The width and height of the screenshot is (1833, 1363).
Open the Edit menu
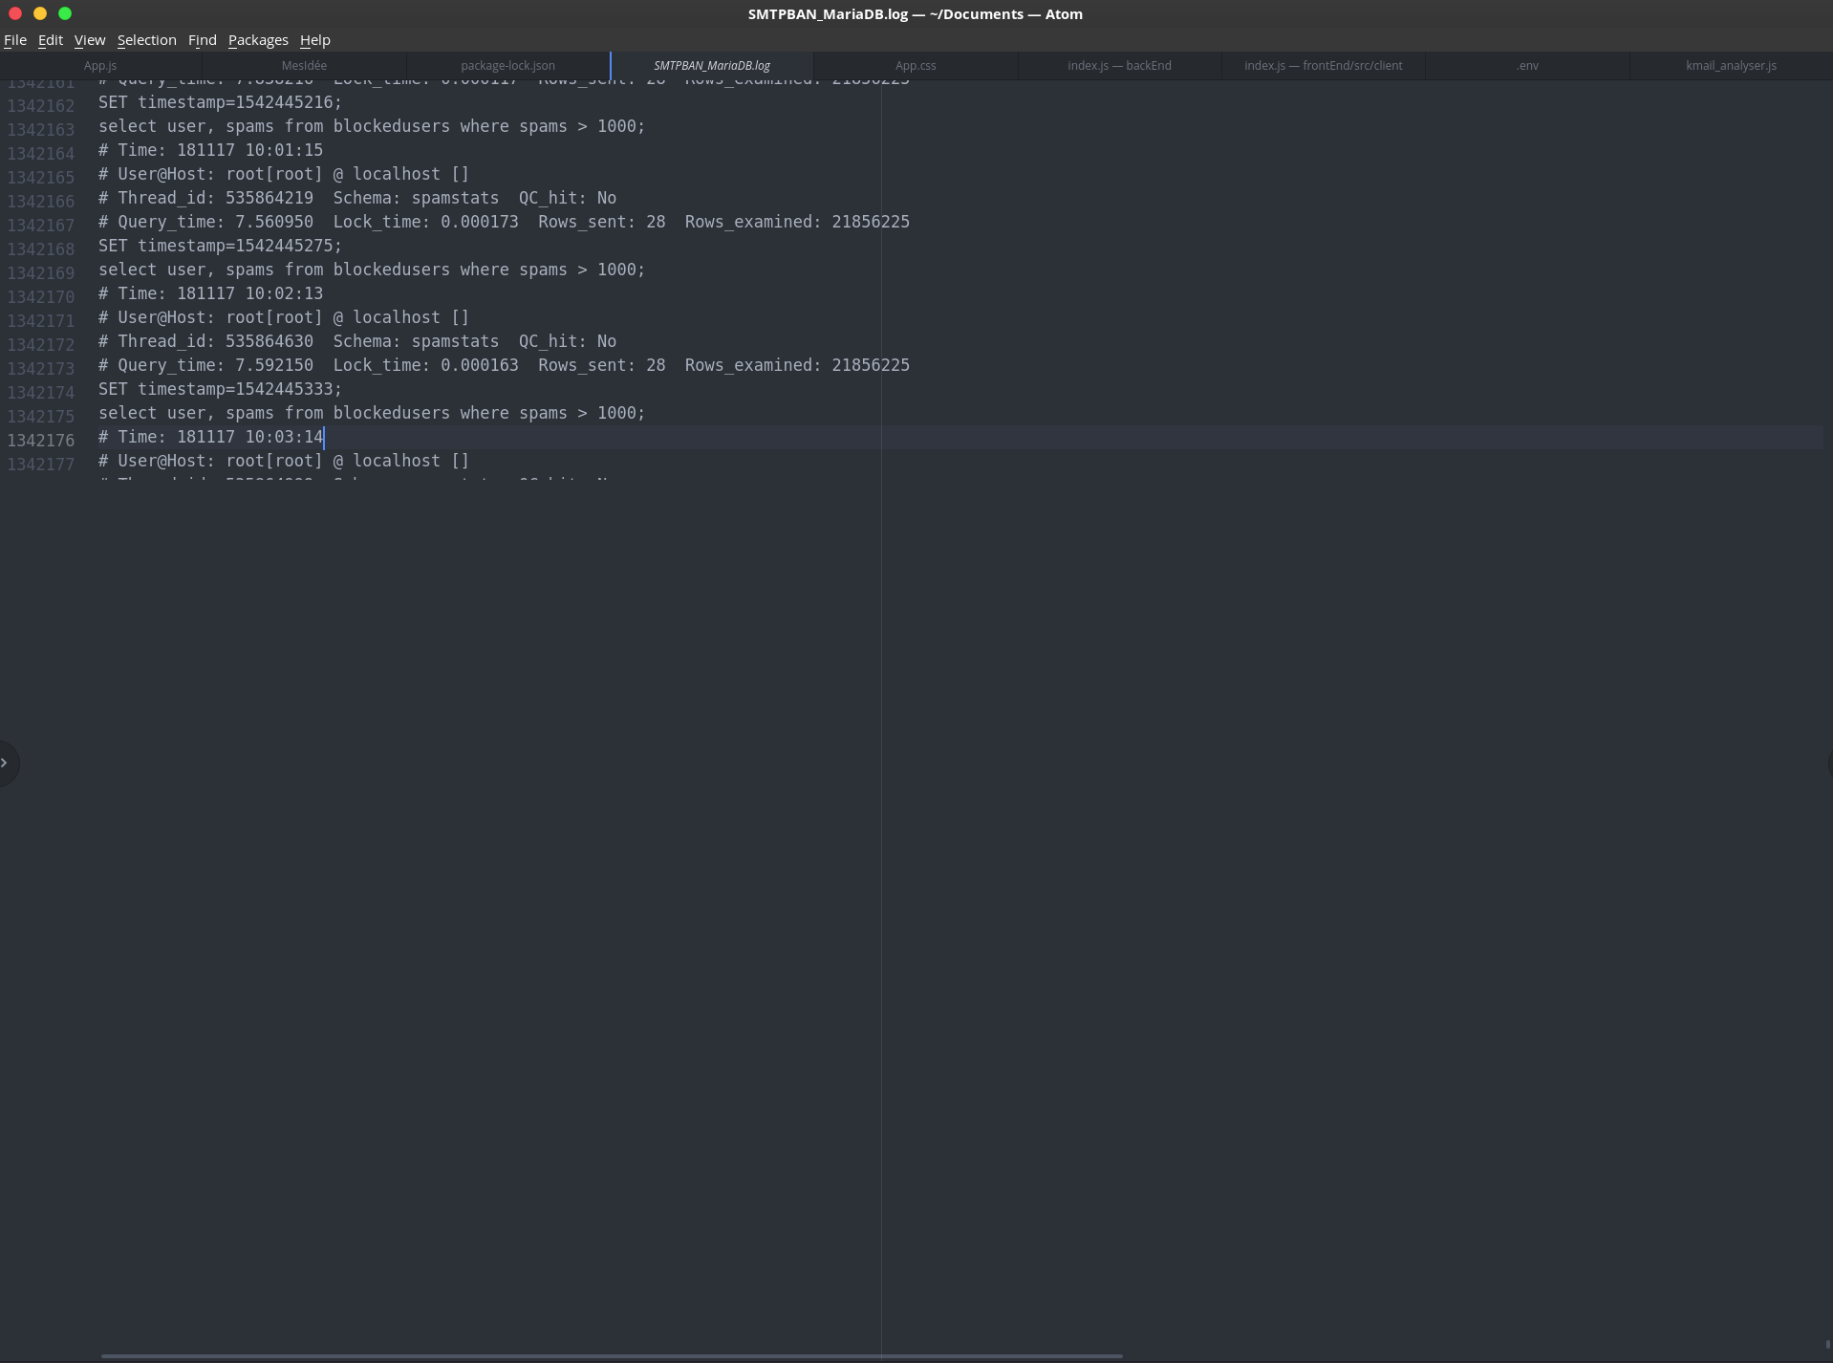tap(50, 40)
